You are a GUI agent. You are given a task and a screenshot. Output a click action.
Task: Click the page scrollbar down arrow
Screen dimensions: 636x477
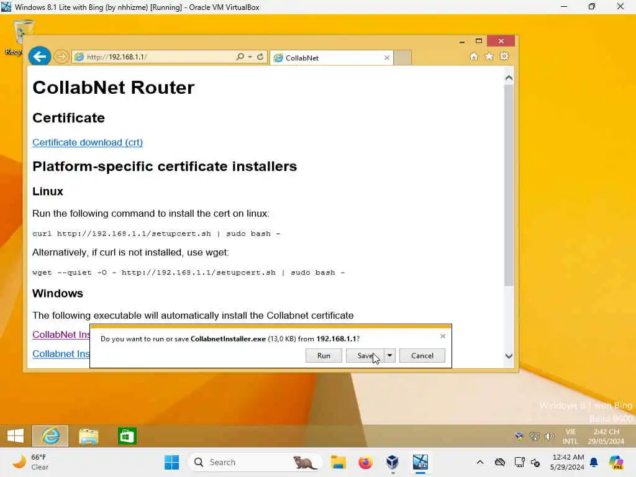point(509,356)
